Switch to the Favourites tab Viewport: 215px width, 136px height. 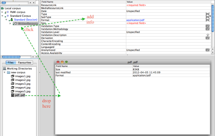coord(24,63)
